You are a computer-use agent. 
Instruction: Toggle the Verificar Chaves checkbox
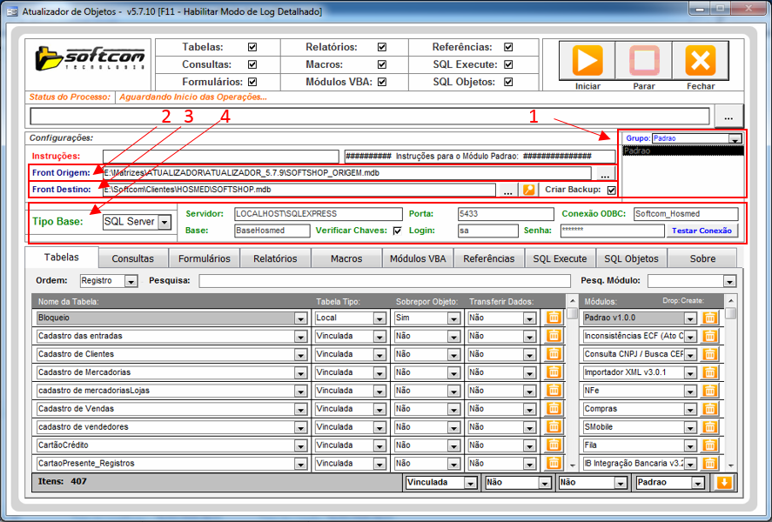(397, 231)
